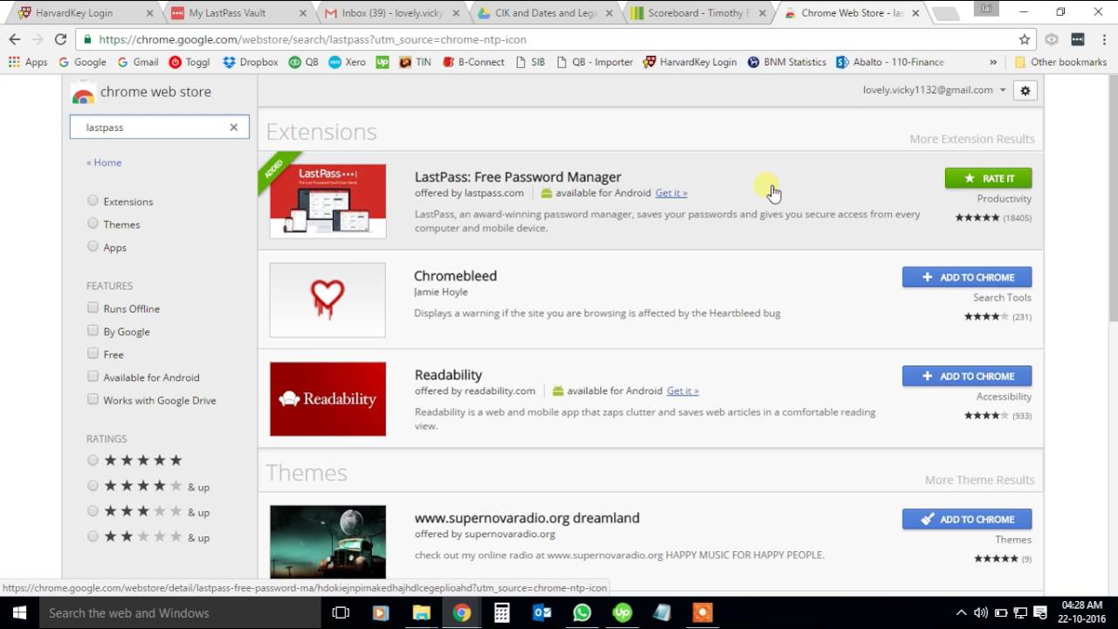This screenshot has height=629, width=1118.
Task: Open More Extension Results
Action: 971,139
